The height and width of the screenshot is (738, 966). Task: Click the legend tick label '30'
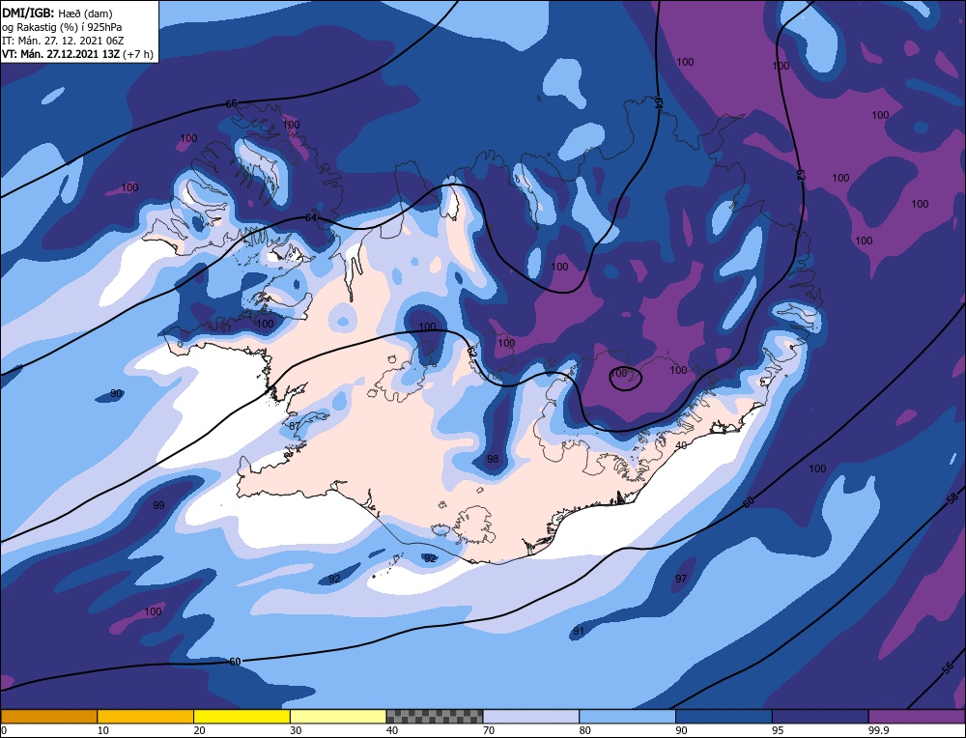pos(296,730)
